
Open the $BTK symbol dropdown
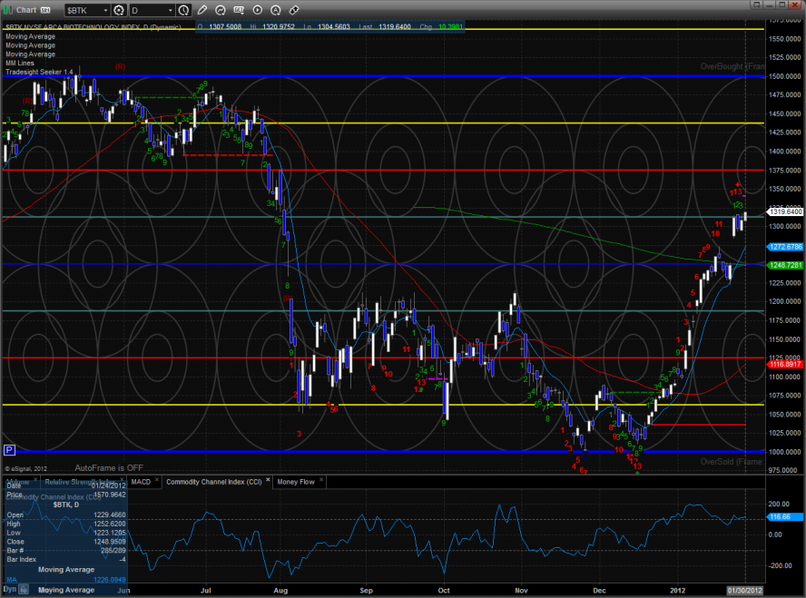tap(105, 10)
